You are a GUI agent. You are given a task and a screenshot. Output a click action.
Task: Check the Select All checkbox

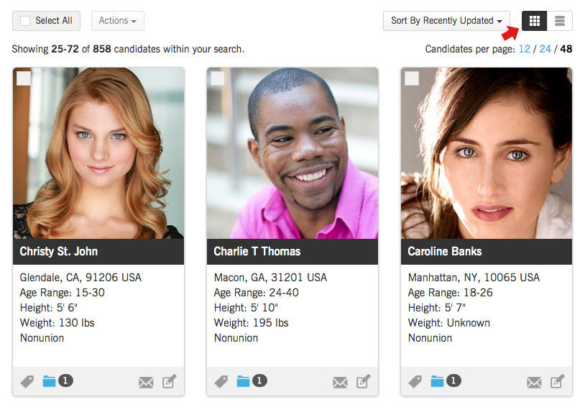tap(25, 21)
